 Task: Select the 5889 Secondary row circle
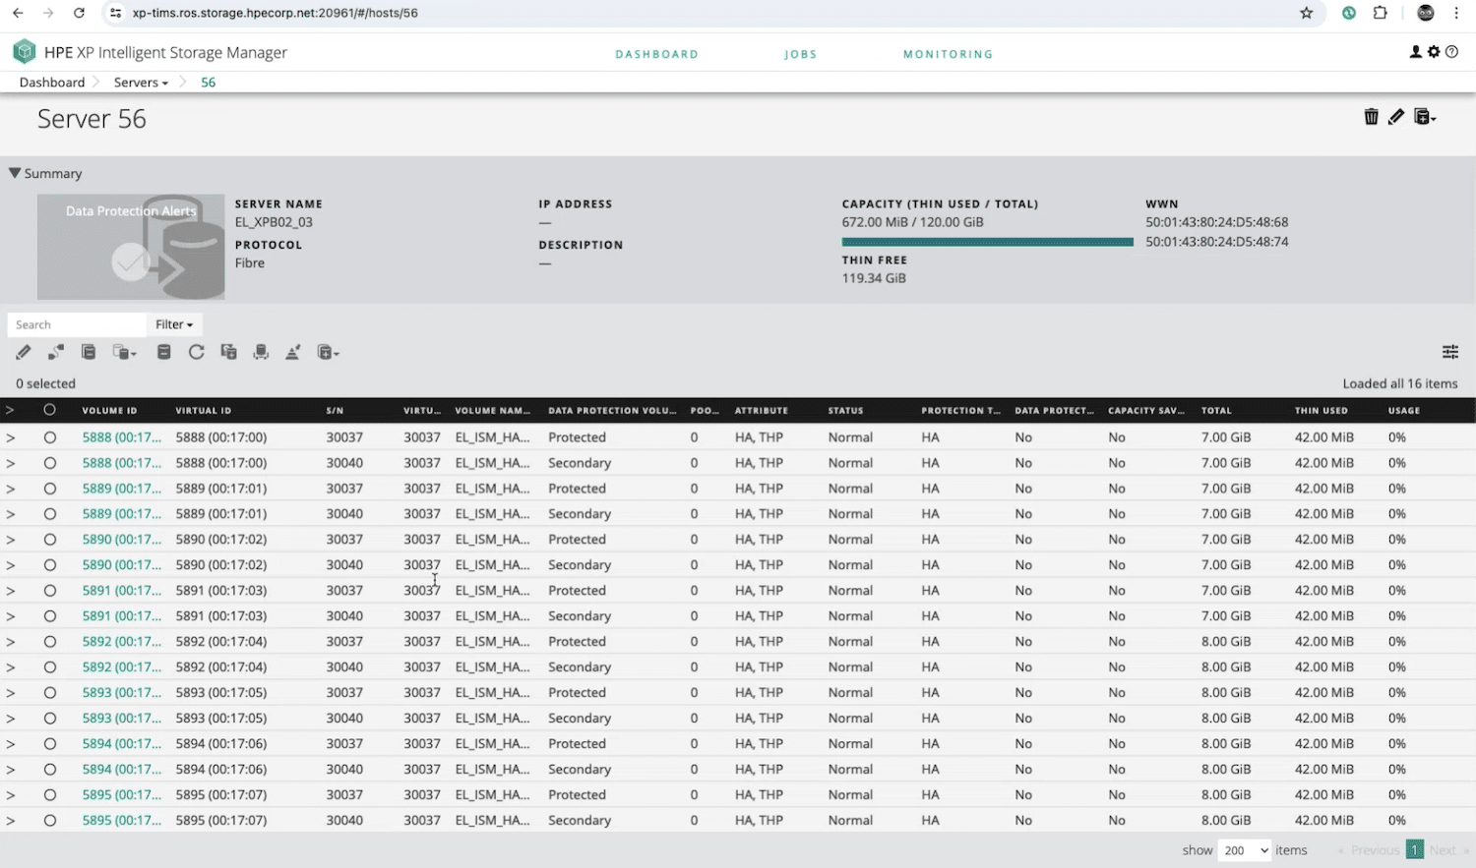49,514
